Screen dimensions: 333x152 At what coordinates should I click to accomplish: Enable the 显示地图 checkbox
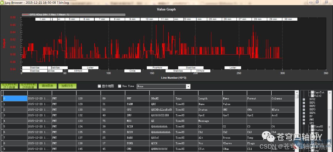[99, 86]
